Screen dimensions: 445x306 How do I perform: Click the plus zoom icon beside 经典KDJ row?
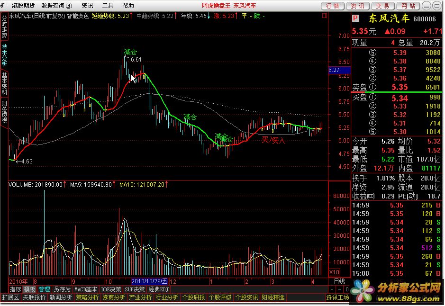click(332, 289)
